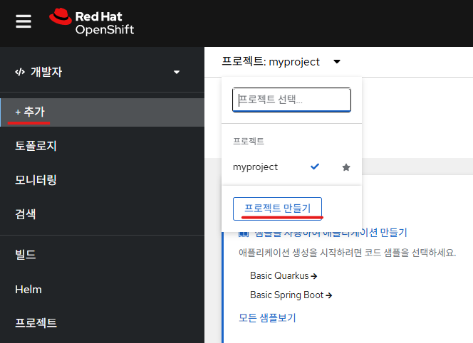The image size is (473, 343).
Task: Click the 프로젝트 만들기 button
Action: 277,209
